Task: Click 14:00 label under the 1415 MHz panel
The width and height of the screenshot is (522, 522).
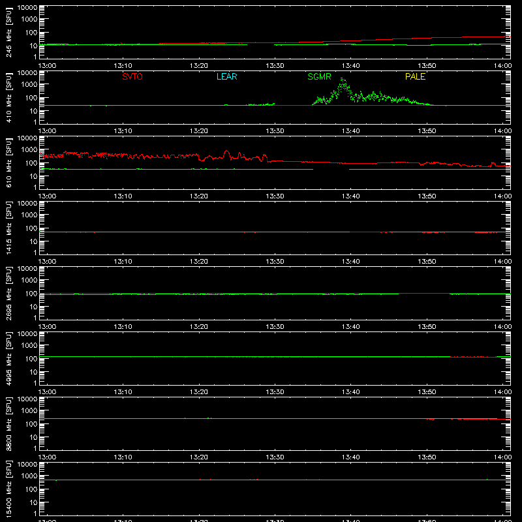Action: click(502, 262)
